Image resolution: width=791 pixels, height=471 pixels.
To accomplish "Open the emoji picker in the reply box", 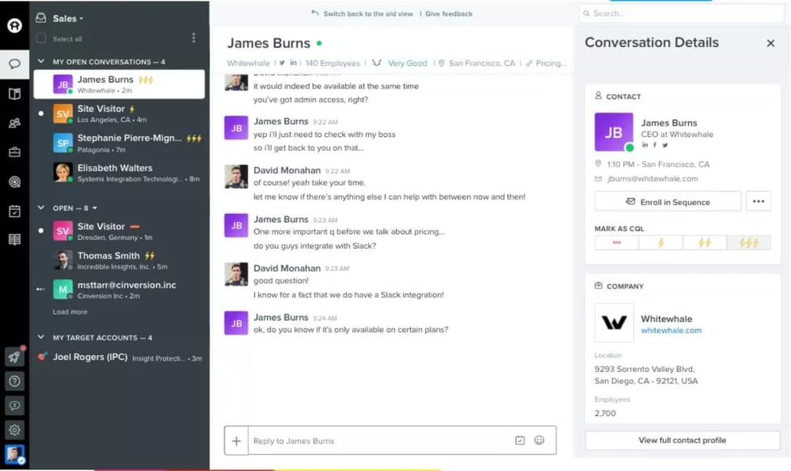I will point(539,440).
